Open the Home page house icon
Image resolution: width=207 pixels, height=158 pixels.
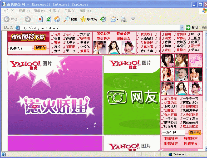[x=57, y=19]
